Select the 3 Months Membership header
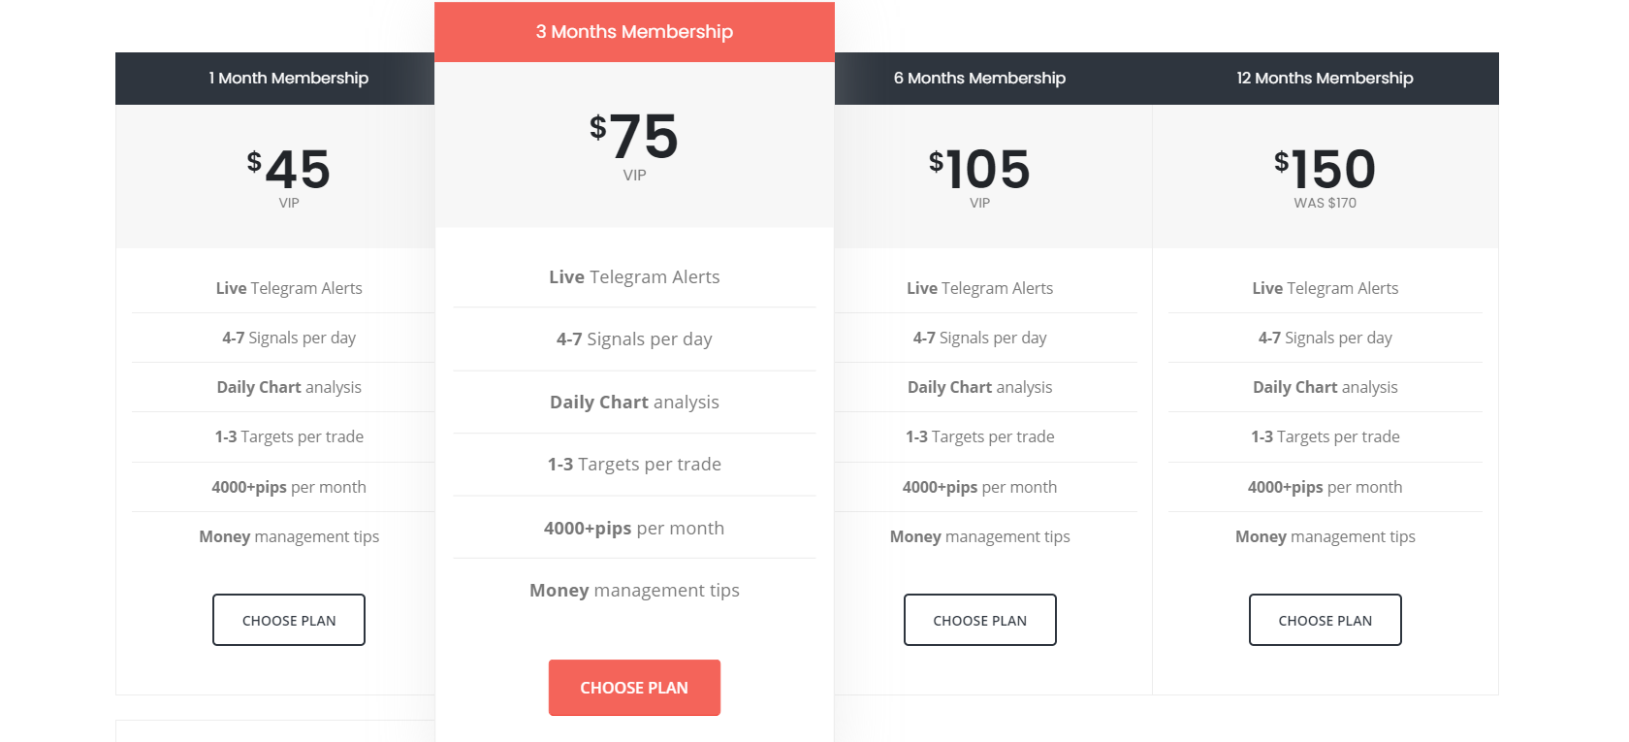Screen dimensions: 1629x742 [634, 32]
